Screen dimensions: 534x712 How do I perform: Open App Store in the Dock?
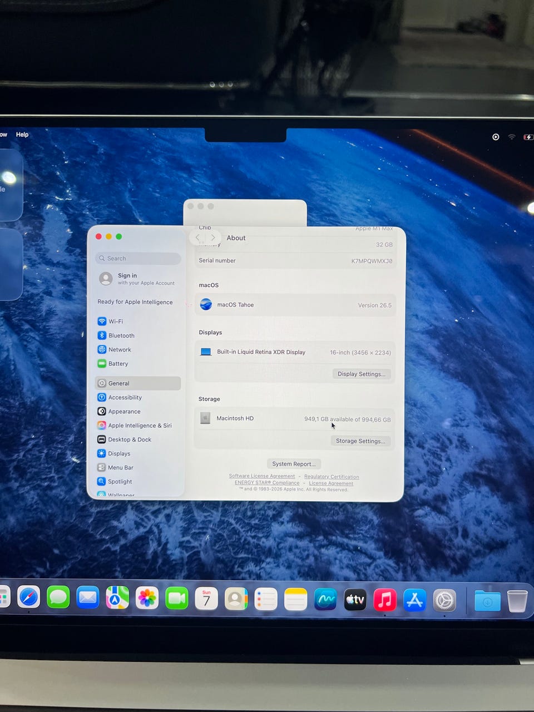pos(414,600)
